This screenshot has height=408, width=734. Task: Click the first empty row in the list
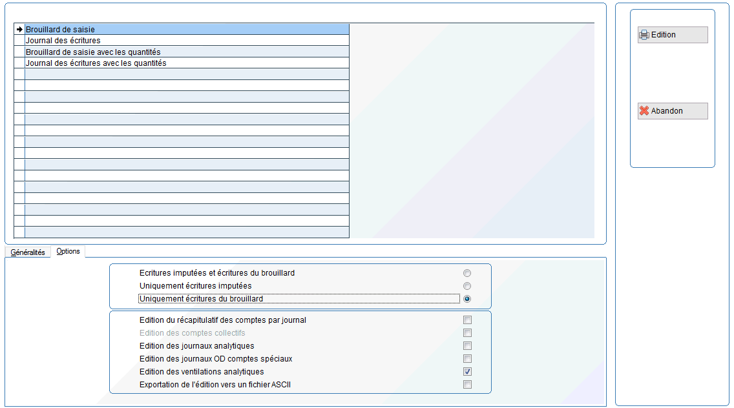186,74
